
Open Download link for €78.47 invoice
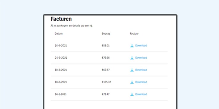click(x=141, y=94)
